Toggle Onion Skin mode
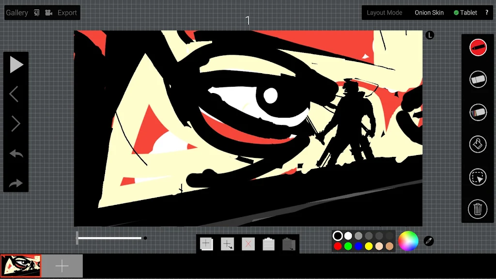496x279 pixels. pos(429,13)
